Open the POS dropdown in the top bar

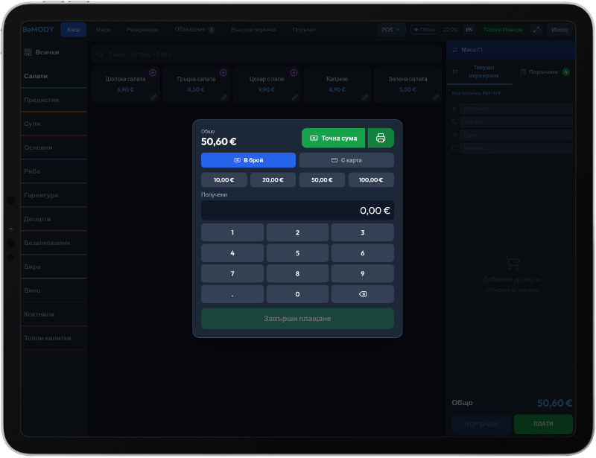tap(390, 30)
